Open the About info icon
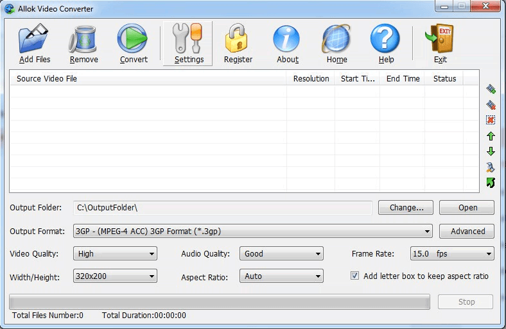This screenshot has width=506, height=329. (x=286, y=38)
